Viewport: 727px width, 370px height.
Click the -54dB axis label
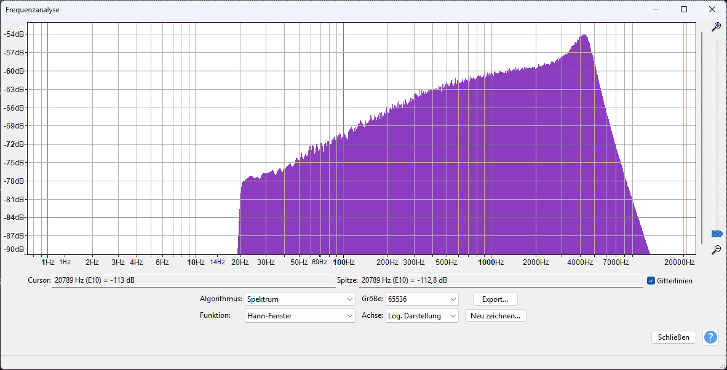pos(14,34)
